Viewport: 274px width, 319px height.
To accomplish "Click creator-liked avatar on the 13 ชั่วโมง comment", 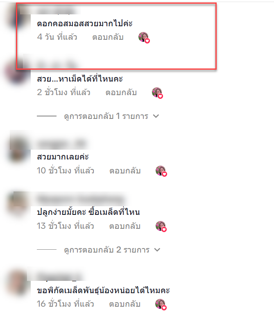I will click(x=161, y=226).
